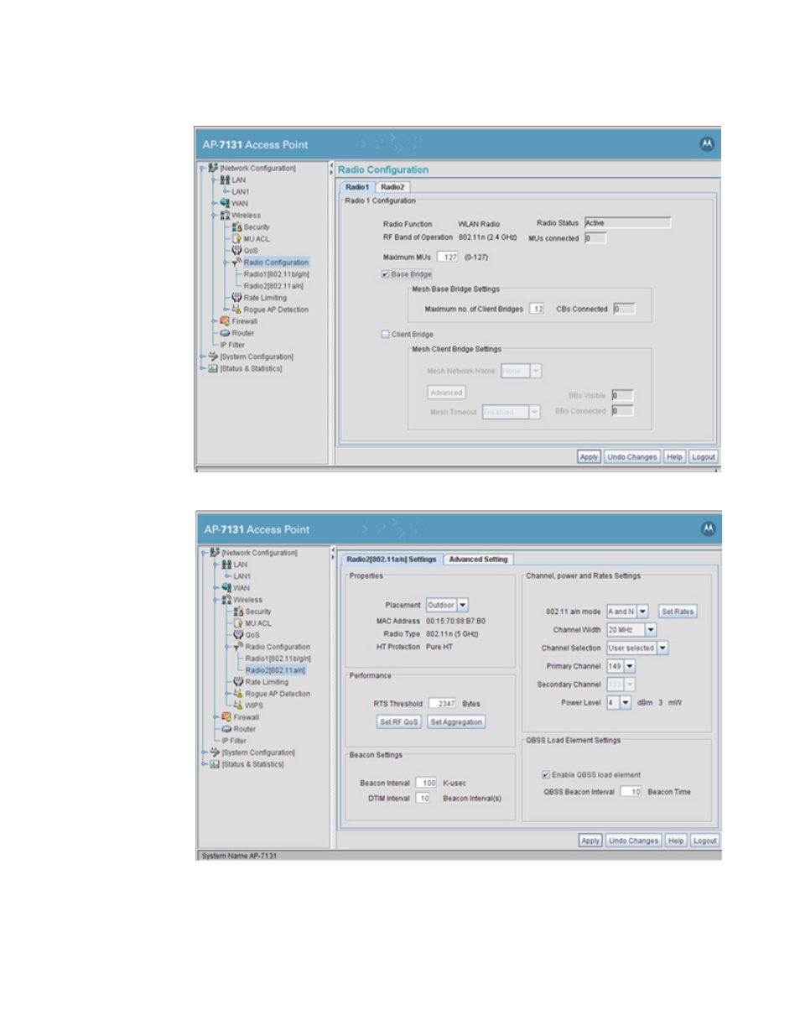Open 802.11 a/n mode dropdown
This screenshot has height=1036, width=800.
coord(643,612)
